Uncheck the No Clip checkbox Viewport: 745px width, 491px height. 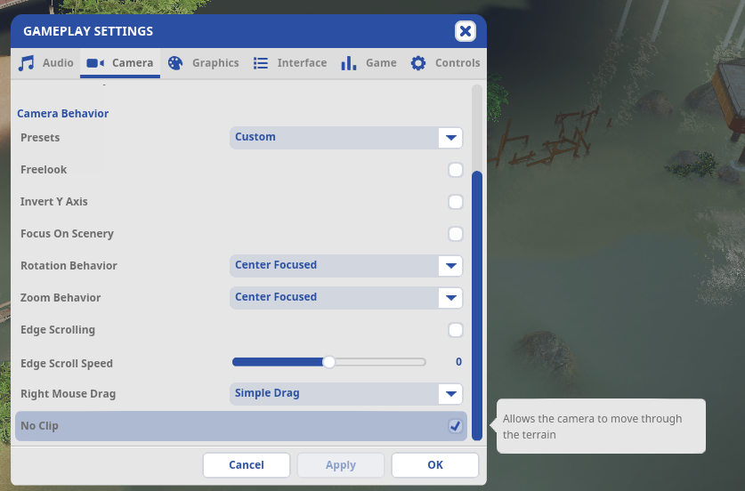[455, 426]
